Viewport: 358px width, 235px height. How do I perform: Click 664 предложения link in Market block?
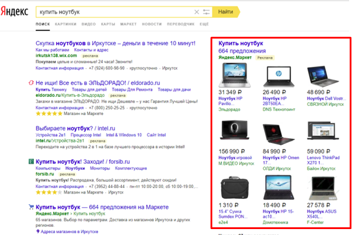(x=242, y=51)
